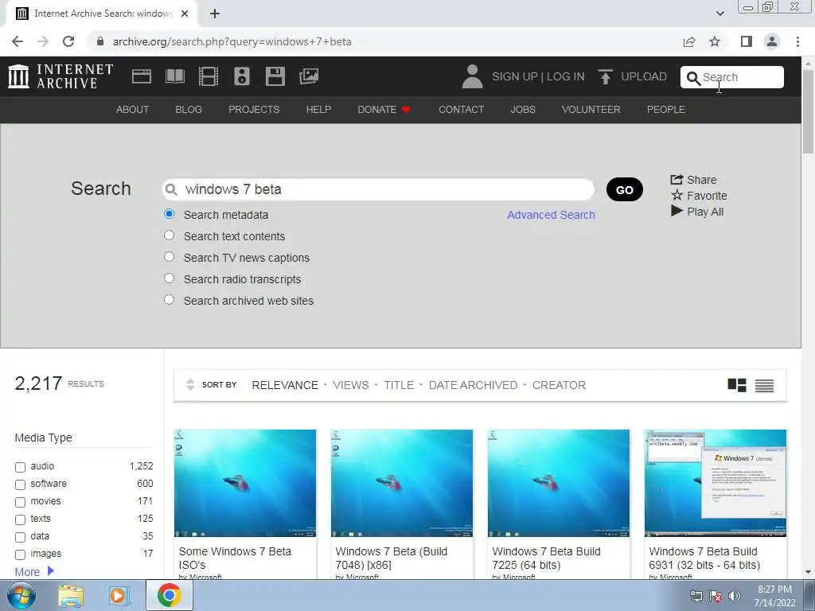Check the movies media type filter
The image size is (815, 611).
click(x=20, y=503)
